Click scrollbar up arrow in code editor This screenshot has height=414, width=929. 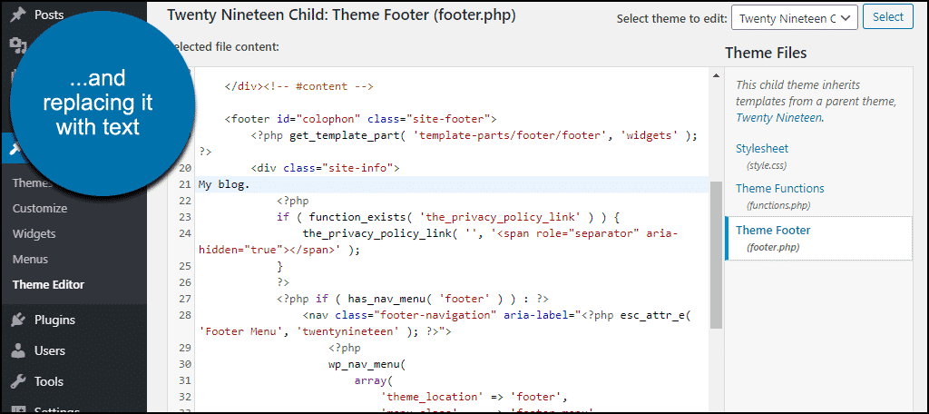[716, 74]
